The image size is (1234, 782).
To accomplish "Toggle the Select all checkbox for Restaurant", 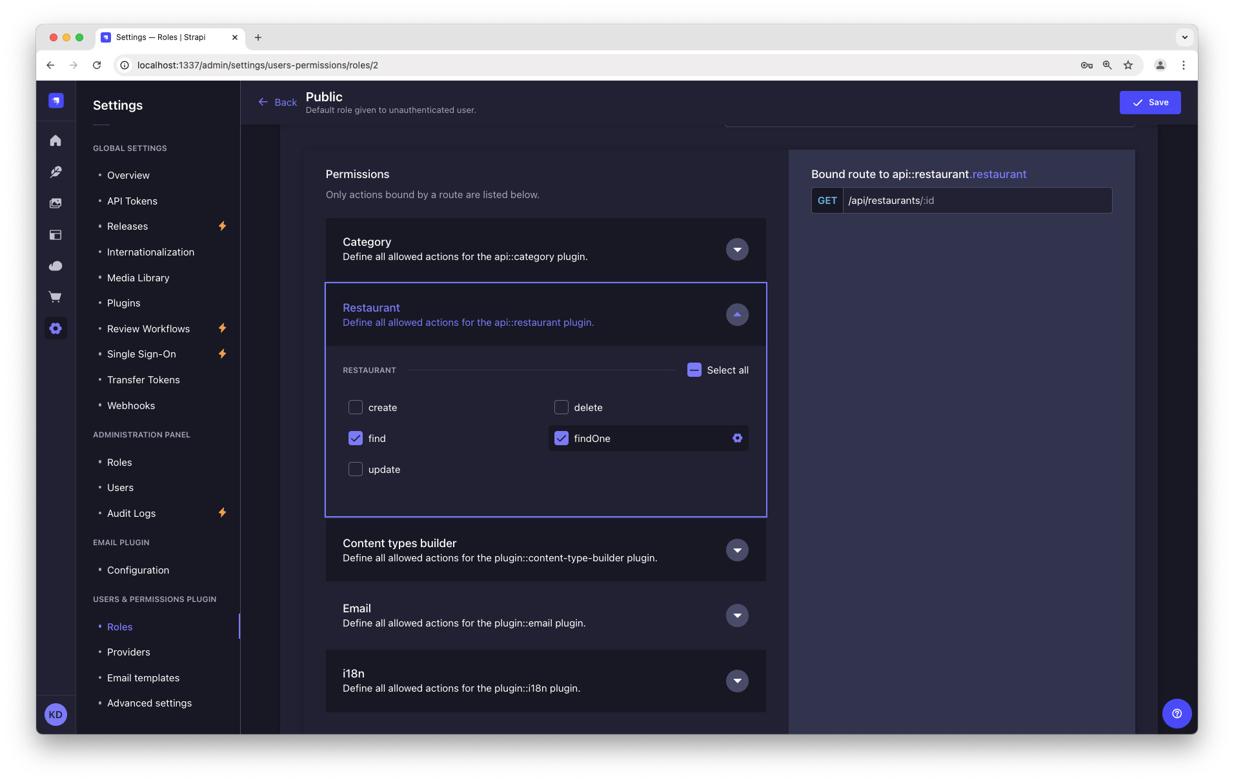I will [x=694, y=370].
